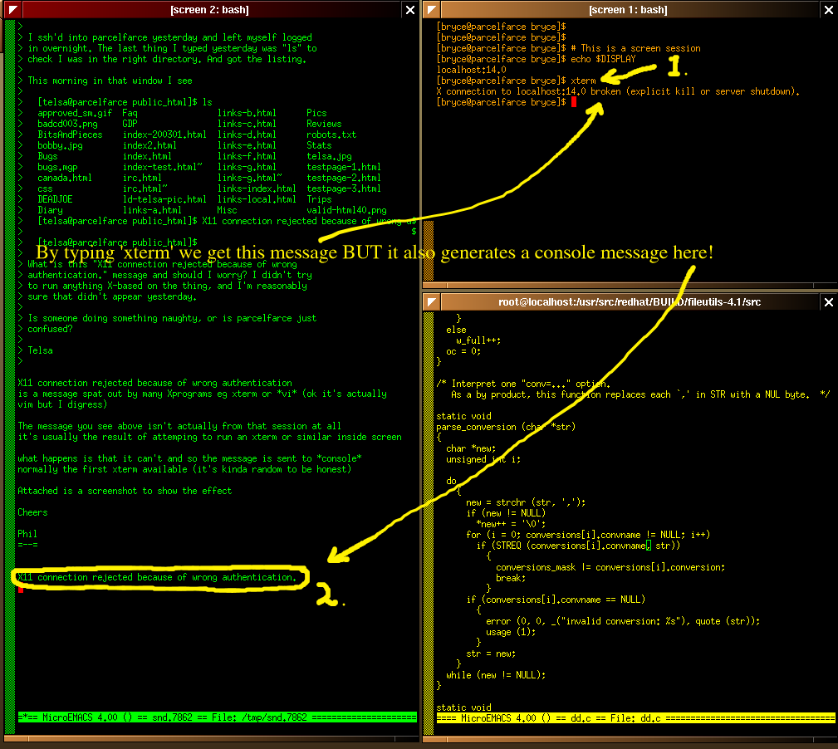Close the screen 2 bash window

pos(410,10)
